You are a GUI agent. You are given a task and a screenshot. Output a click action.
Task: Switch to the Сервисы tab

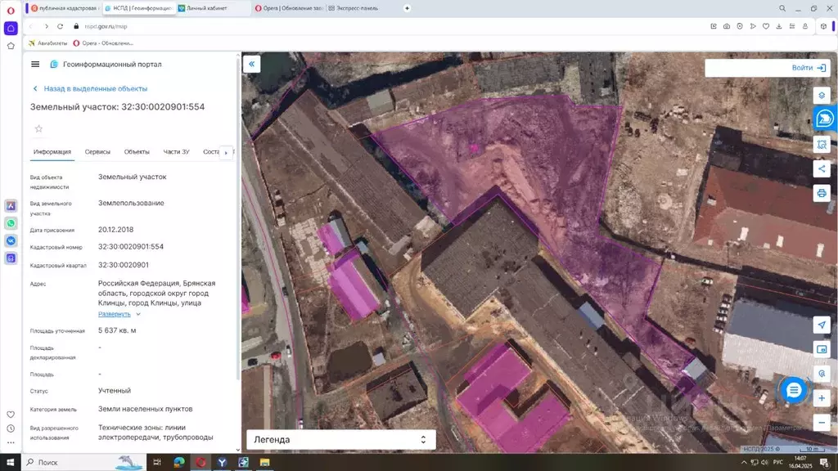point(97,152)
